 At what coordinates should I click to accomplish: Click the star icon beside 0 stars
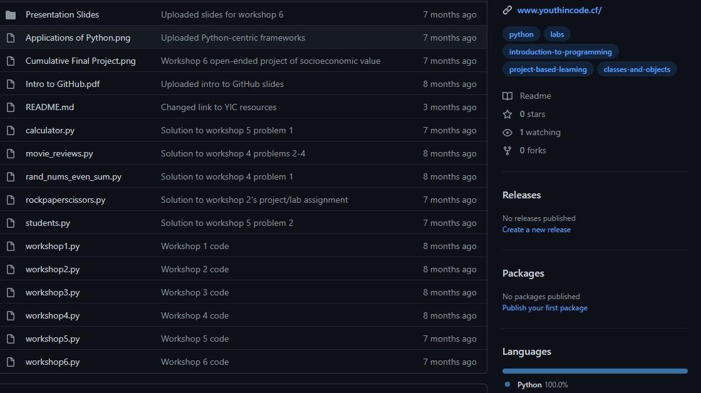click(507, 114)
